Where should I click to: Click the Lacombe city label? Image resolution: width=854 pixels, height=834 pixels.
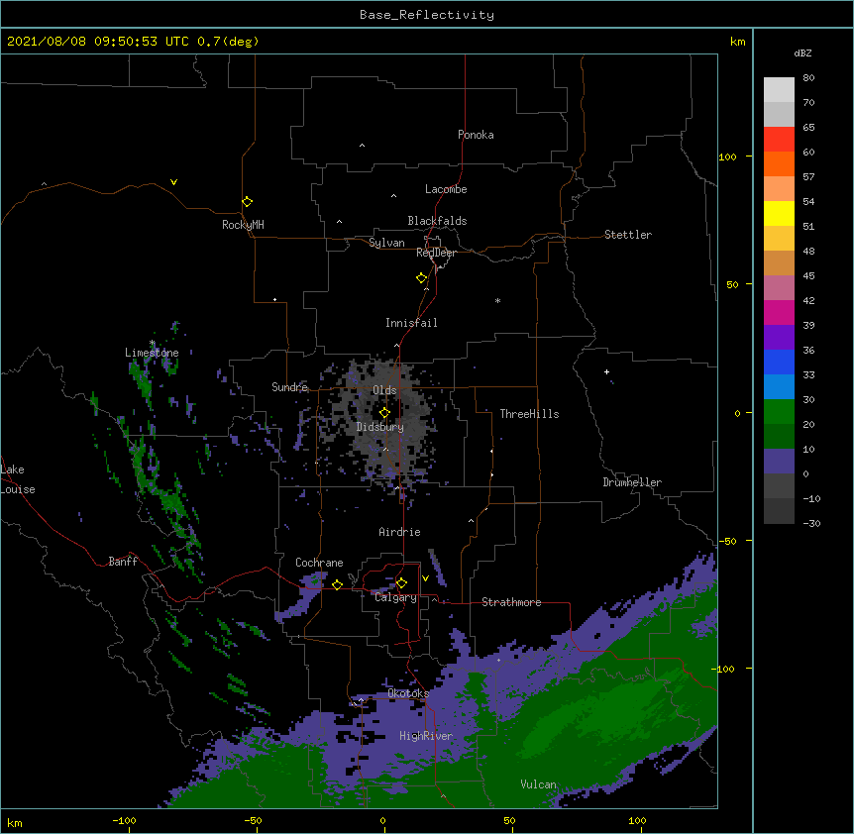446,189
